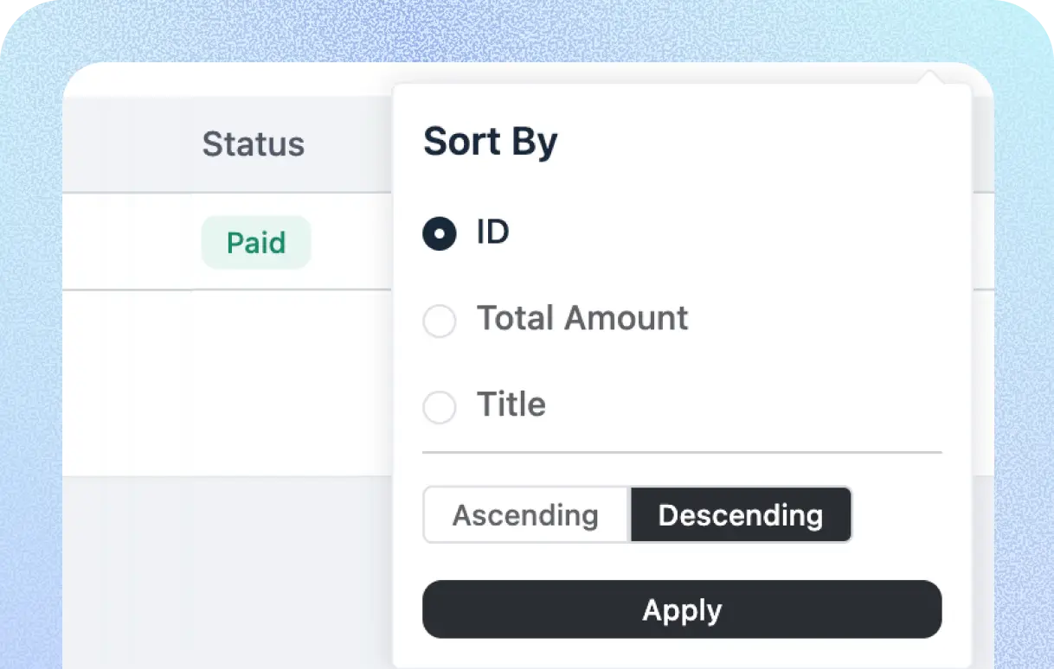Viewport: 1054px width, 669px height.
Task: Select the table row containing Paid
Action: [130, 242]
